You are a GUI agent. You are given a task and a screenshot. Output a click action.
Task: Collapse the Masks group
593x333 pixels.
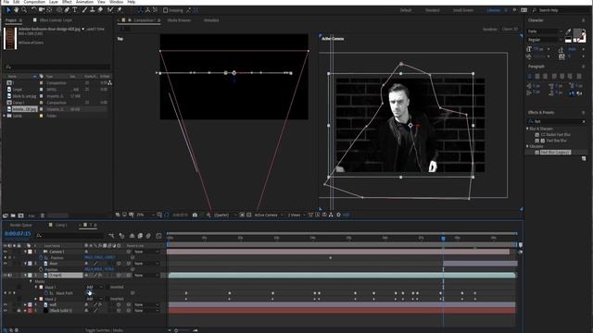click(31, 281)
